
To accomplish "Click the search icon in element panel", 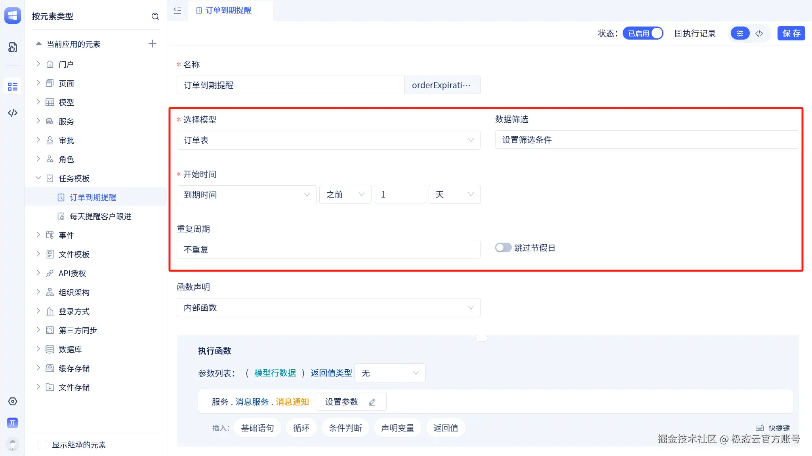I will [x=155, y=16].
